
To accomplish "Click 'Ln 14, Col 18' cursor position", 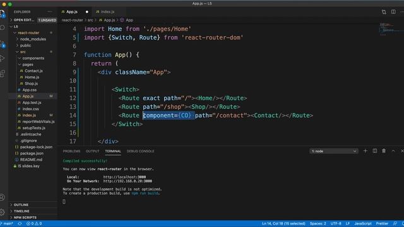I will (283, 224).
